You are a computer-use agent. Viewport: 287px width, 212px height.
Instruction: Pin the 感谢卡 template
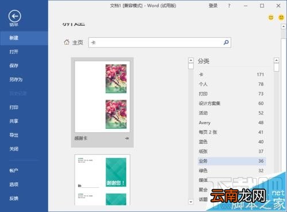coord(127,138)
